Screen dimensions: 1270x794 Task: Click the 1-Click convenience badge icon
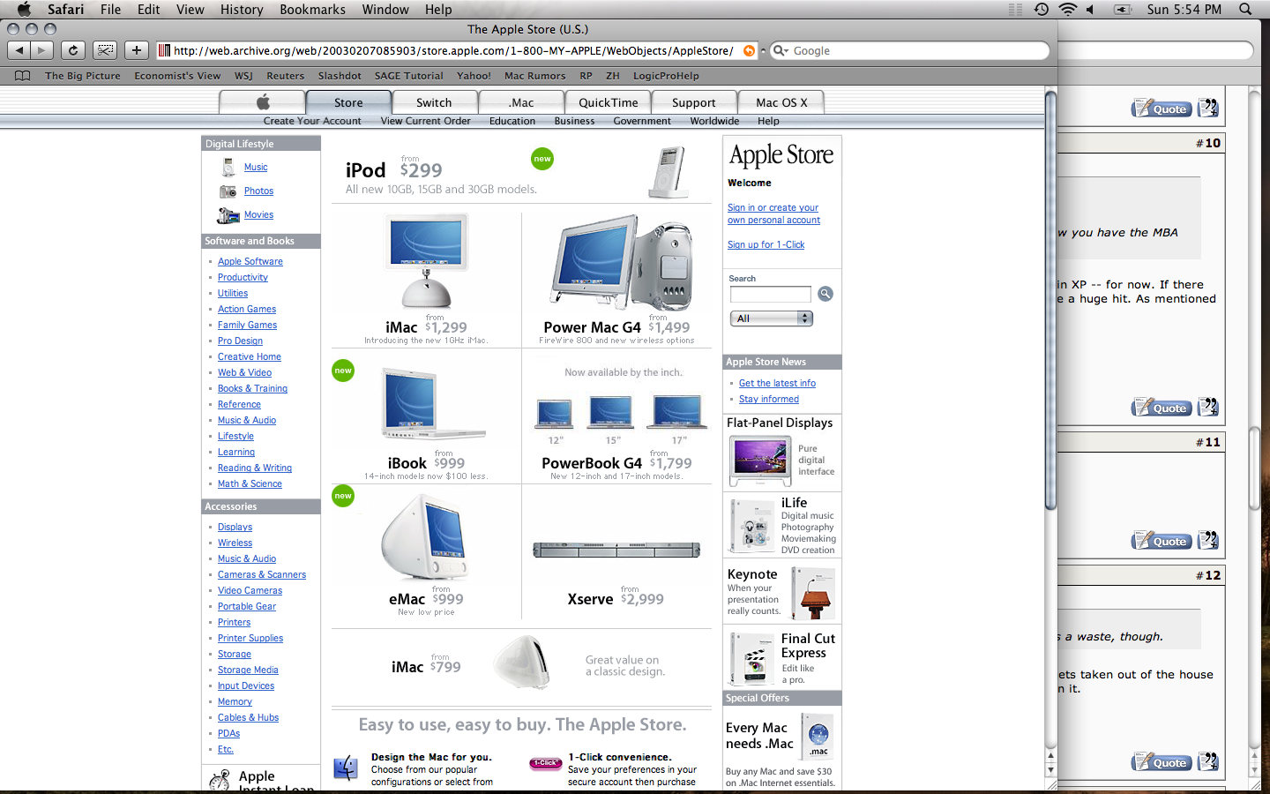(x=546, y=763)
